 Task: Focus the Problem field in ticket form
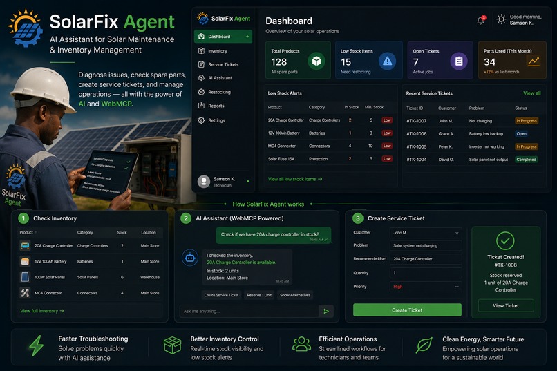click(x=426, y=245)
